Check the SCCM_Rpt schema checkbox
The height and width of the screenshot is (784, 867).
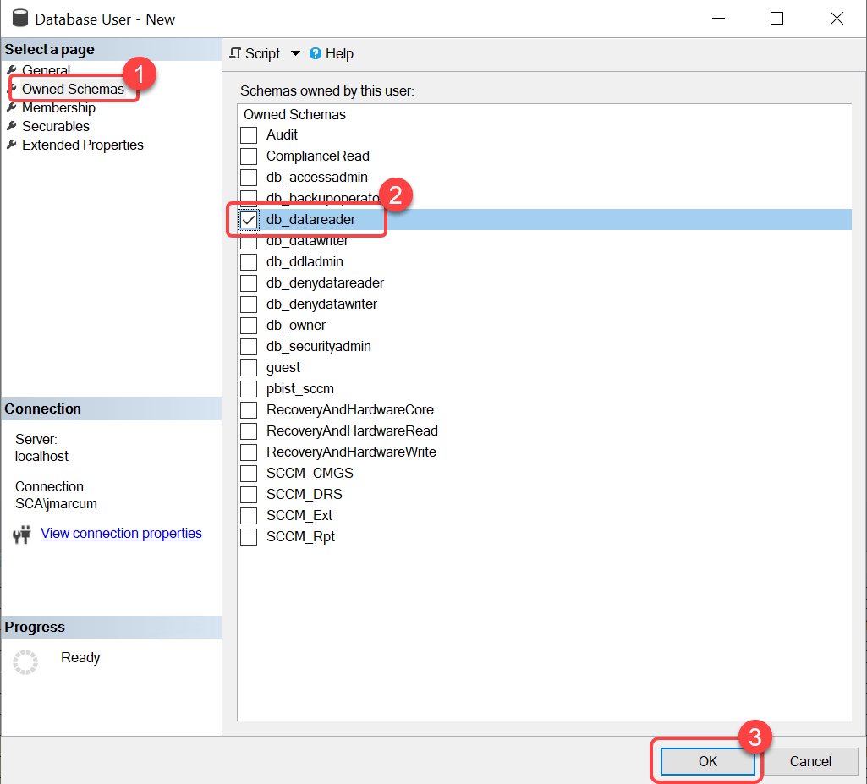click(249, 537)
